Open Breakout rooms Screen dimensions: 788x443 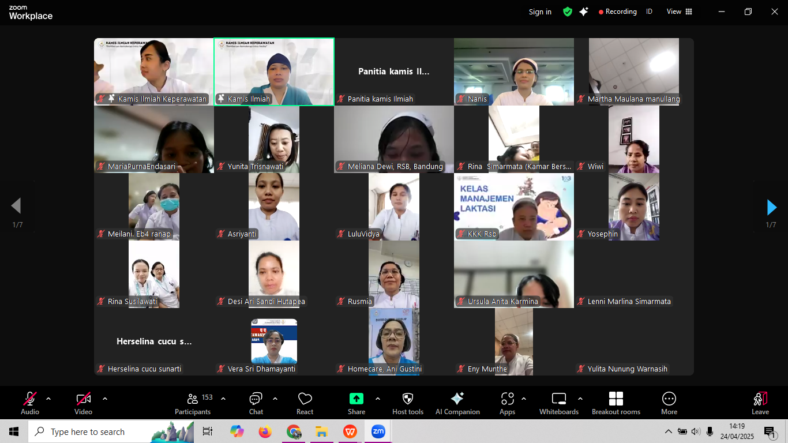(616, 403)
